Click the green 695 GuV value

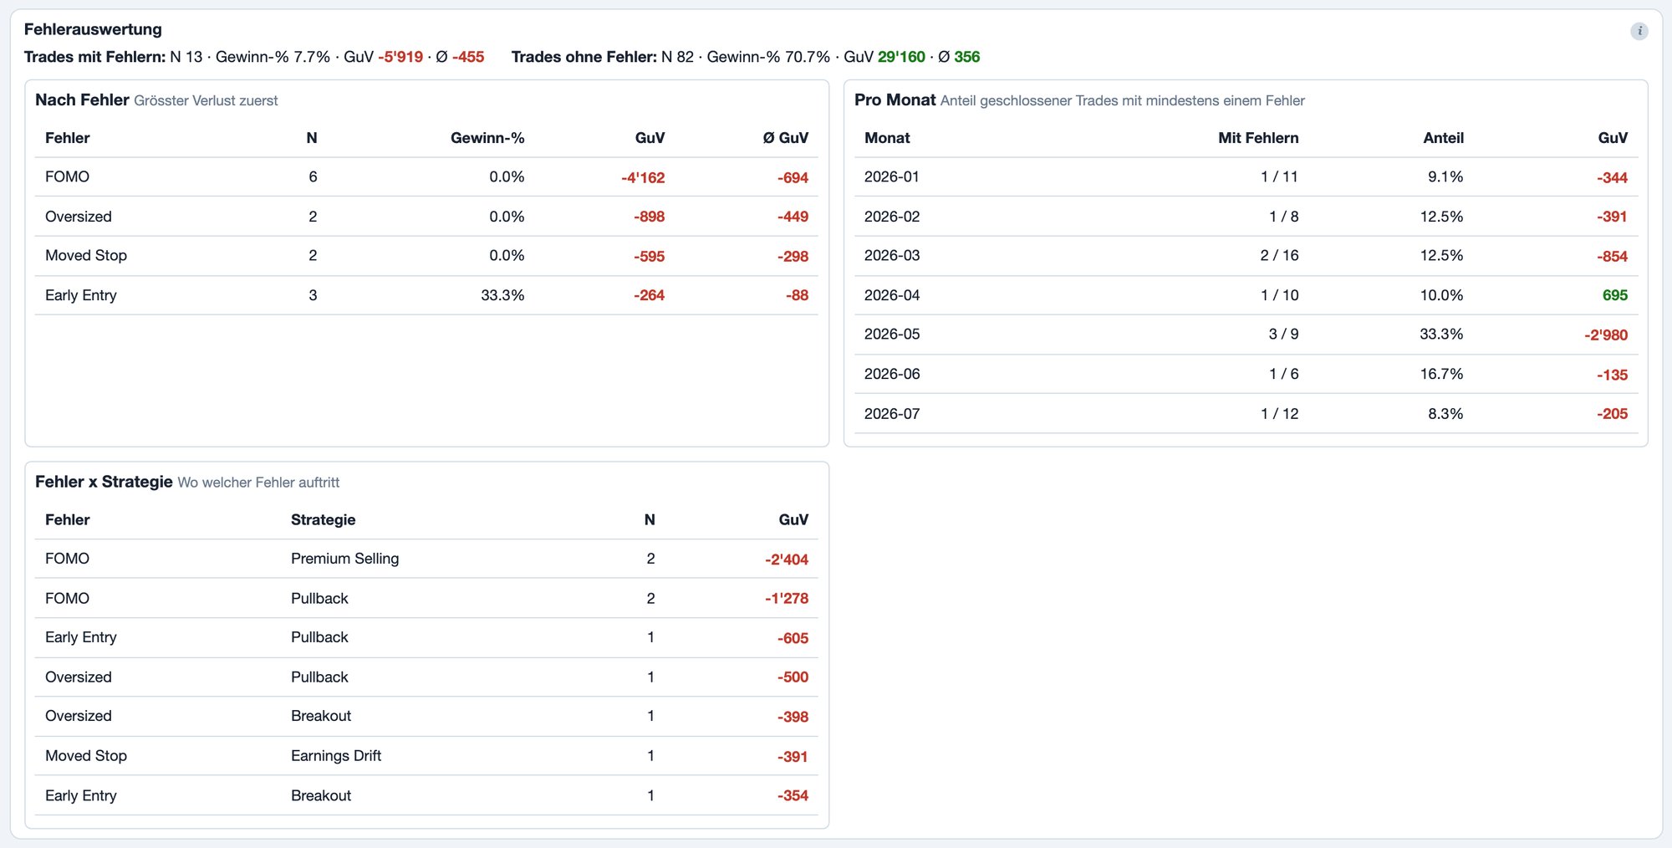pyautogui.click(x=1615, y=295)
